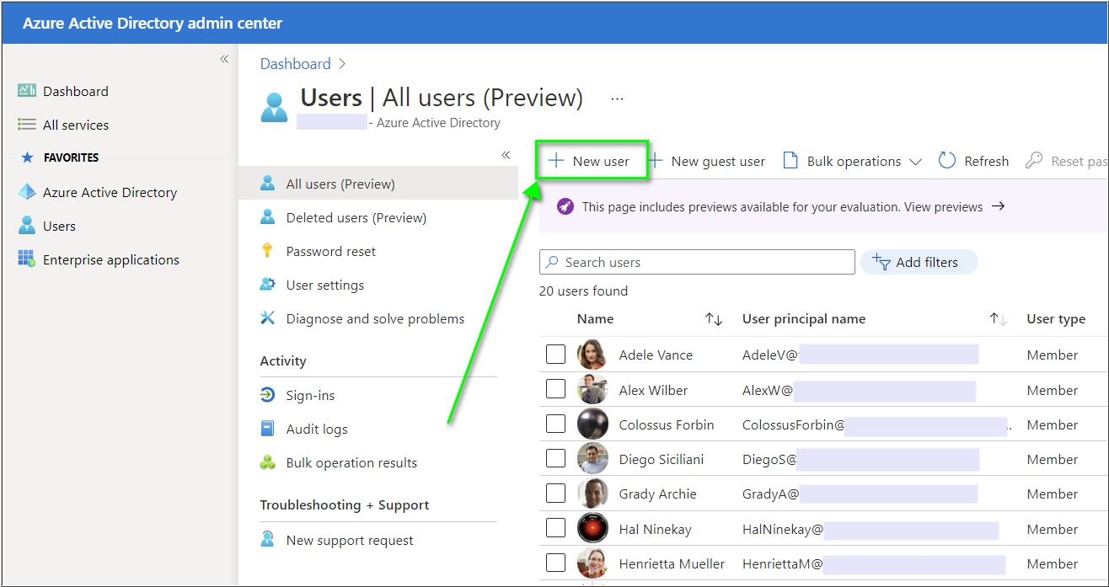Viewport: 1109px width, 587px height.
Task: Click the User type column header
Action: 1056,318
